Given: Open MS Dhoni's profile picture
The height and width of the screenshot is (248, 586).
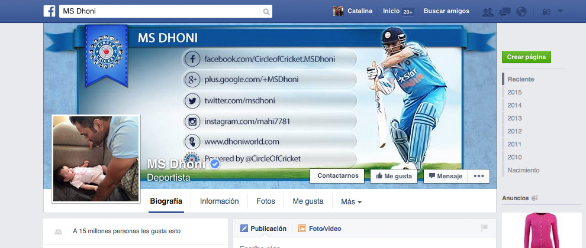Looking at the screenshot, I should [96, 159].
